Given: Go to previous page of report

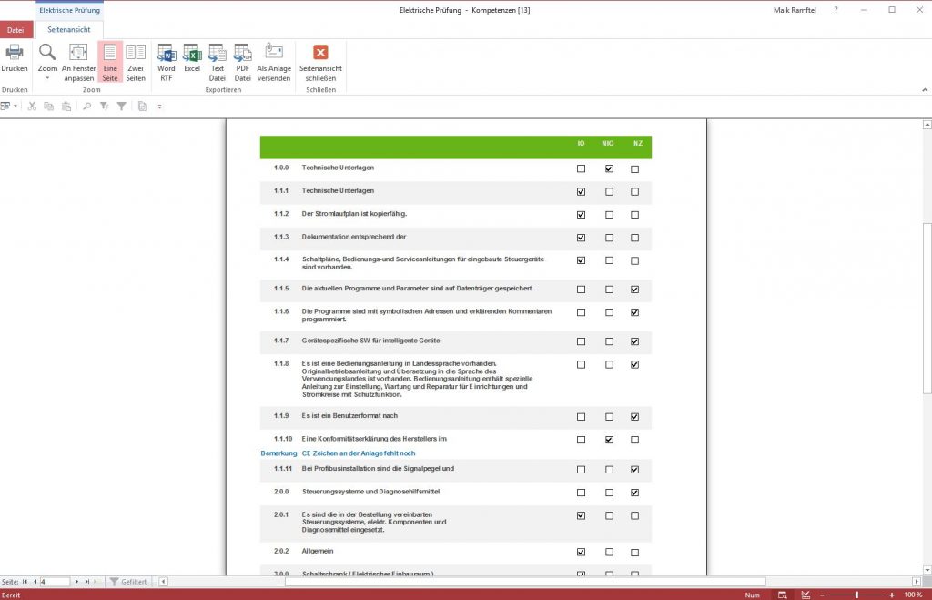Looking at the screenshot, I should pyautogui.click(x=35, y=582).
